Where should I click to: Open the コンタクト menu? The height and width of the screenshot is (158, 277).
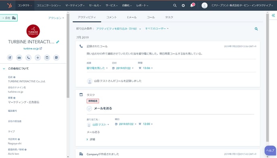25,6
